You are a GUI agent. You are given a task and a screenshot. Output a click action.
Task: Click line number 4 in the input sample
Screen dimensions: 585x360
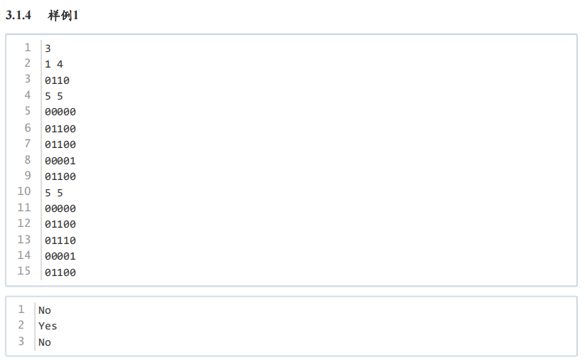tap(28, 95)
